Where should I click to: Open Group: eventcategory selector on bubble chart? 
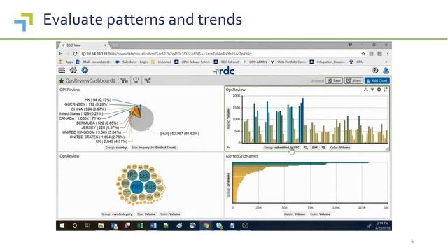(117, 214)
